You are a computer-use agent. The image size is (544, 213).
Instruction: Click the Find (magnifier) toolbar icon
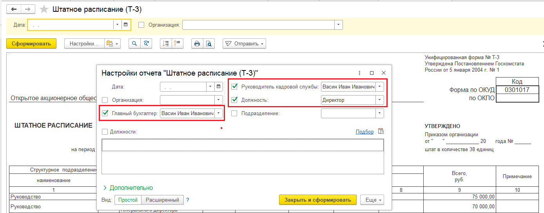coord(135,43)
